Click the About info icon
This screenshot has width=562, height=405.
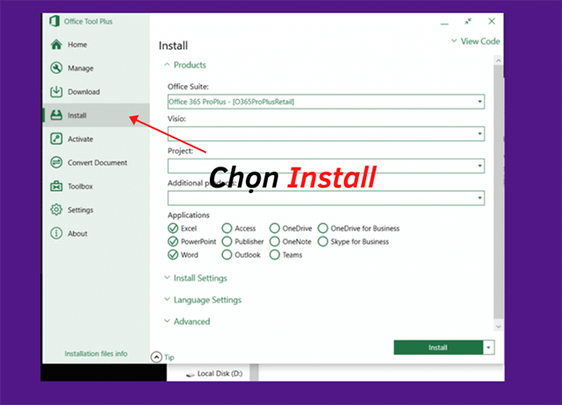click(x=57, y=234)
